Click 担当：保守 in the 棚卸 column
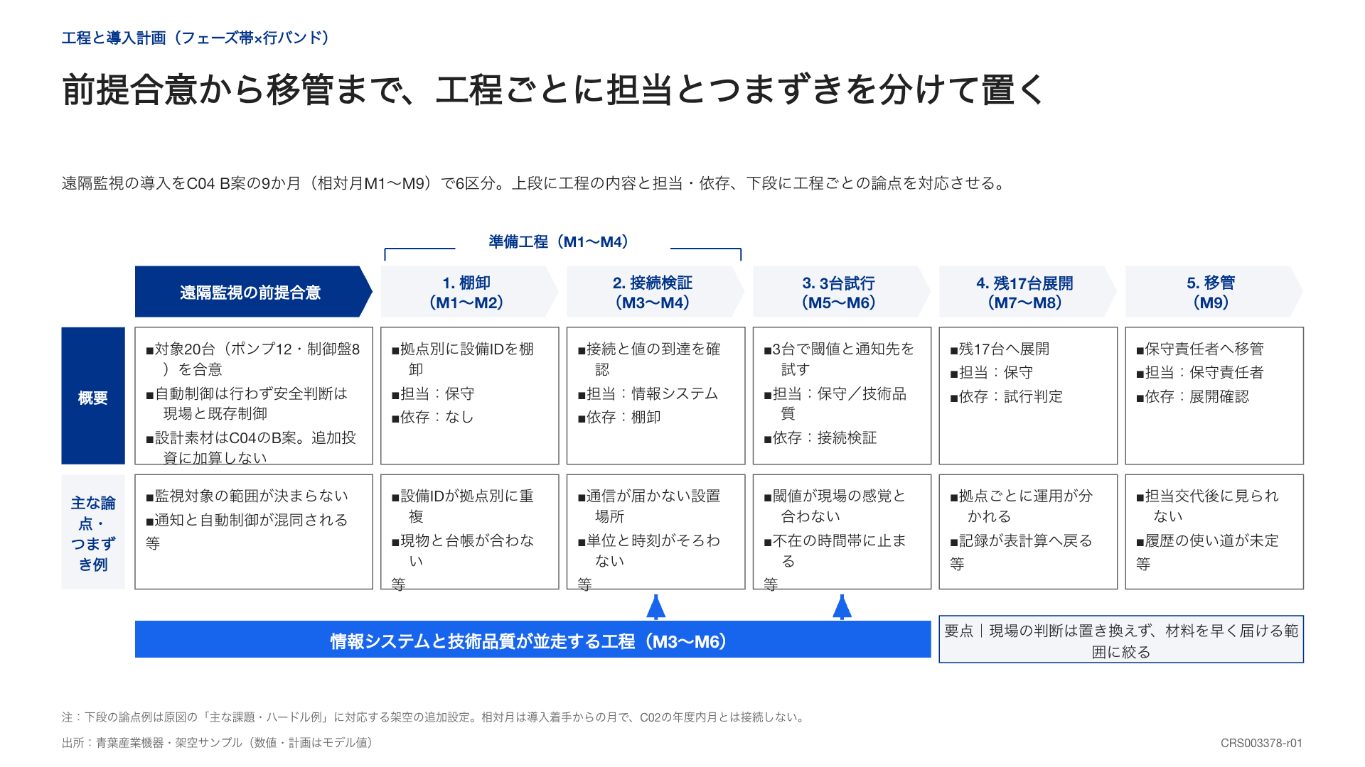This screenshot has height=767, width=1365. (433, 393)
